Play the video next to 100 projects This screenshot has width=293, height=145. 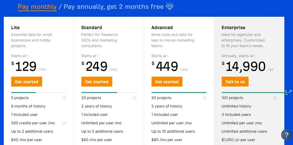[x=275, y=98]
